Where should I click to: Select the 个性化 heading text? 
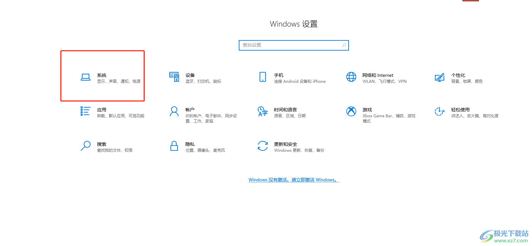(458, 75)
